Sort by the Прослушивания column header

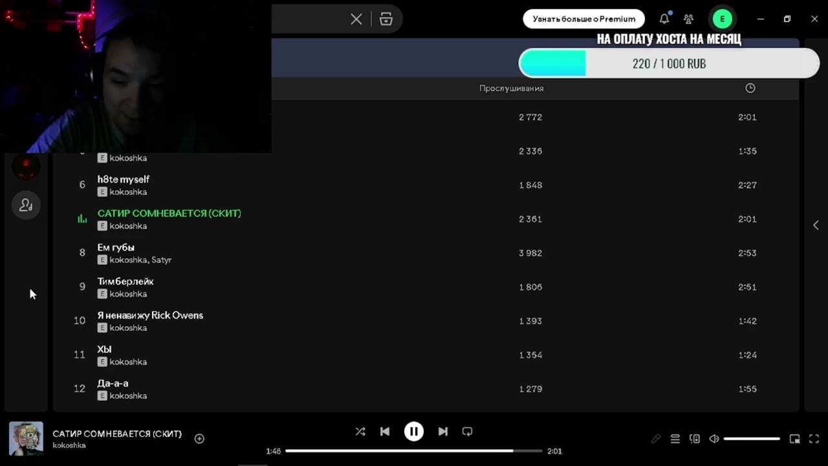tap(512, 88)
